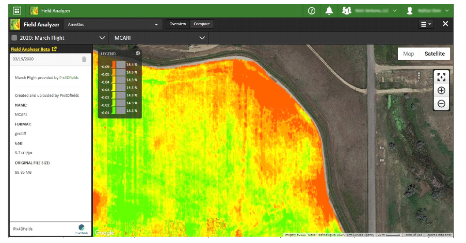Click the orange -0.09 legend swatch
466x243 pixels.
click(114, 64)
